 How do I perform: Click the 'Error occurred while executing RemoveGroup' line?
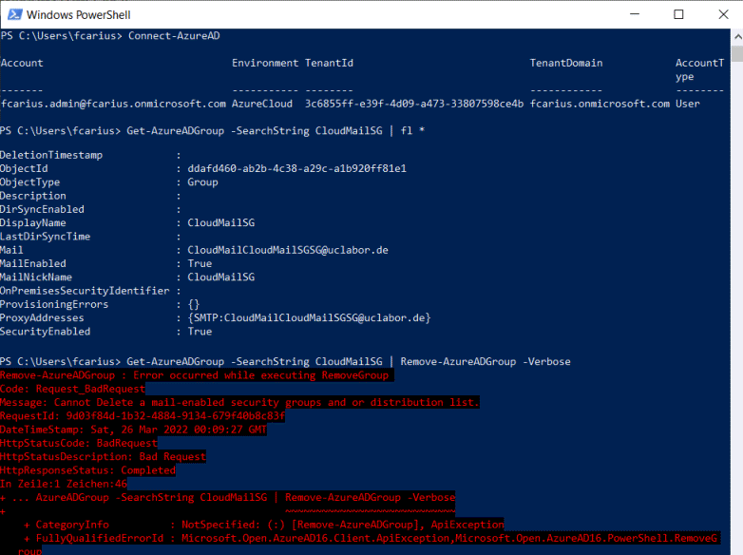click(x=197, y=375)
